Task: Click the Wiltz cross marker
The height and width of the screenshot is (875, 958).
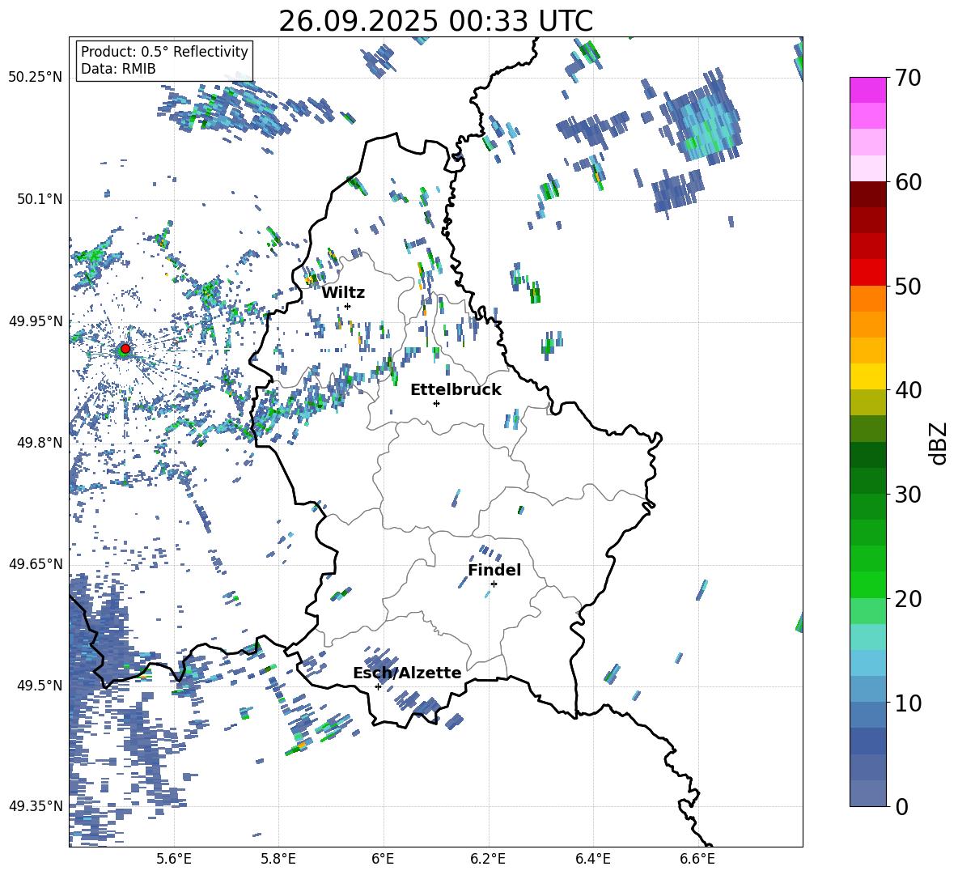Action: point(348,306)
